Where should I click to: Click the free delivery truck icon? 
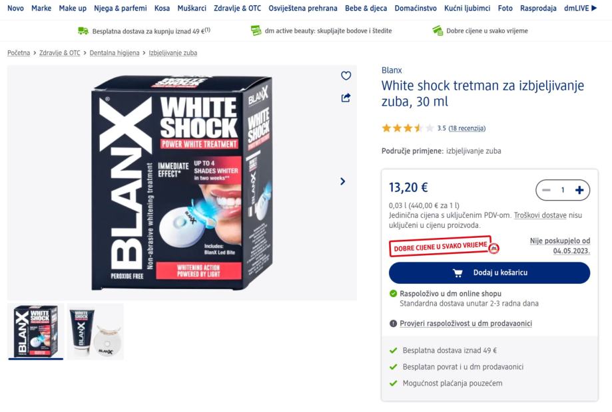(x=83, y=31)
